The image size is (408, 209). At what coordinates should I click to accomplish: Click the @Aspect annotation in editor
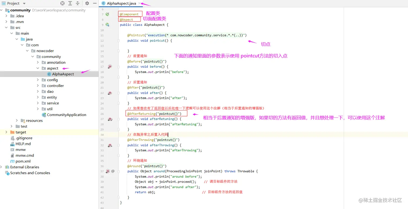[127, 20]
